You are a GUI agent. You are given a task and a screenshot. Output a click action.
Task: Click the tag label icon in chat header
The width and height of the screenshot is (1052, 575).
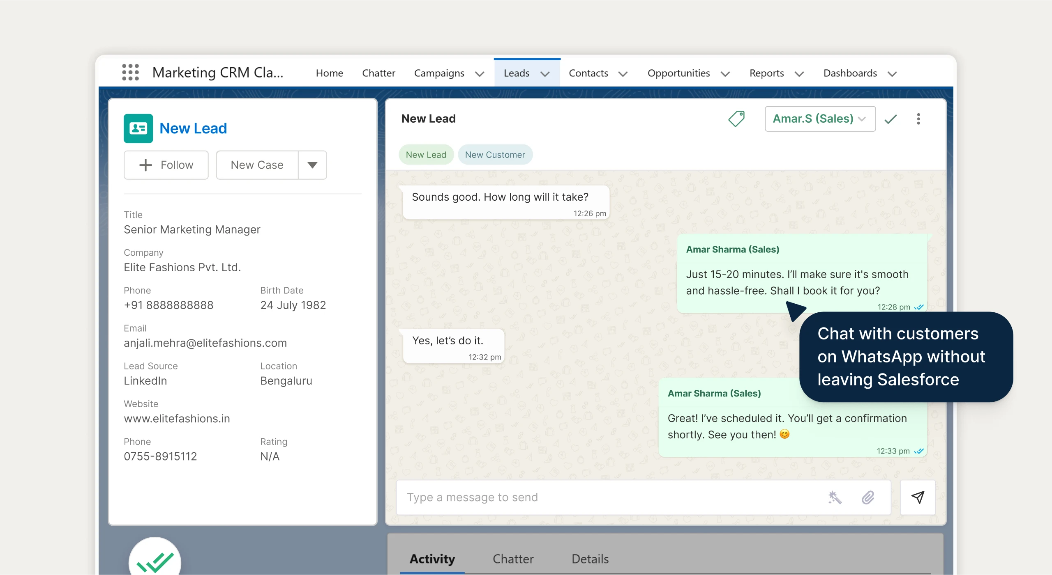pyautogui.click(x=736, y=119)
